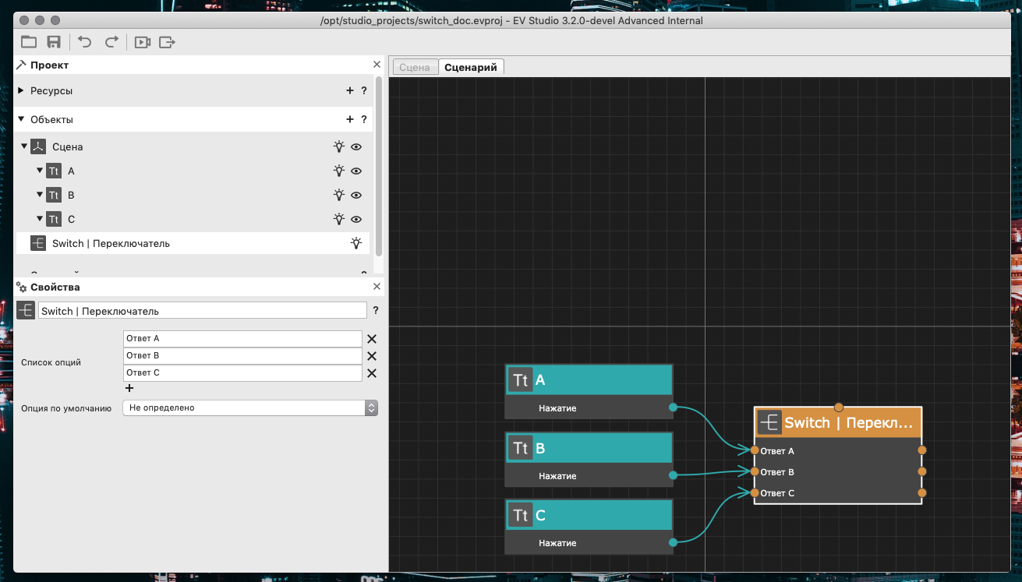Hide text object B with eye icon

356,195
